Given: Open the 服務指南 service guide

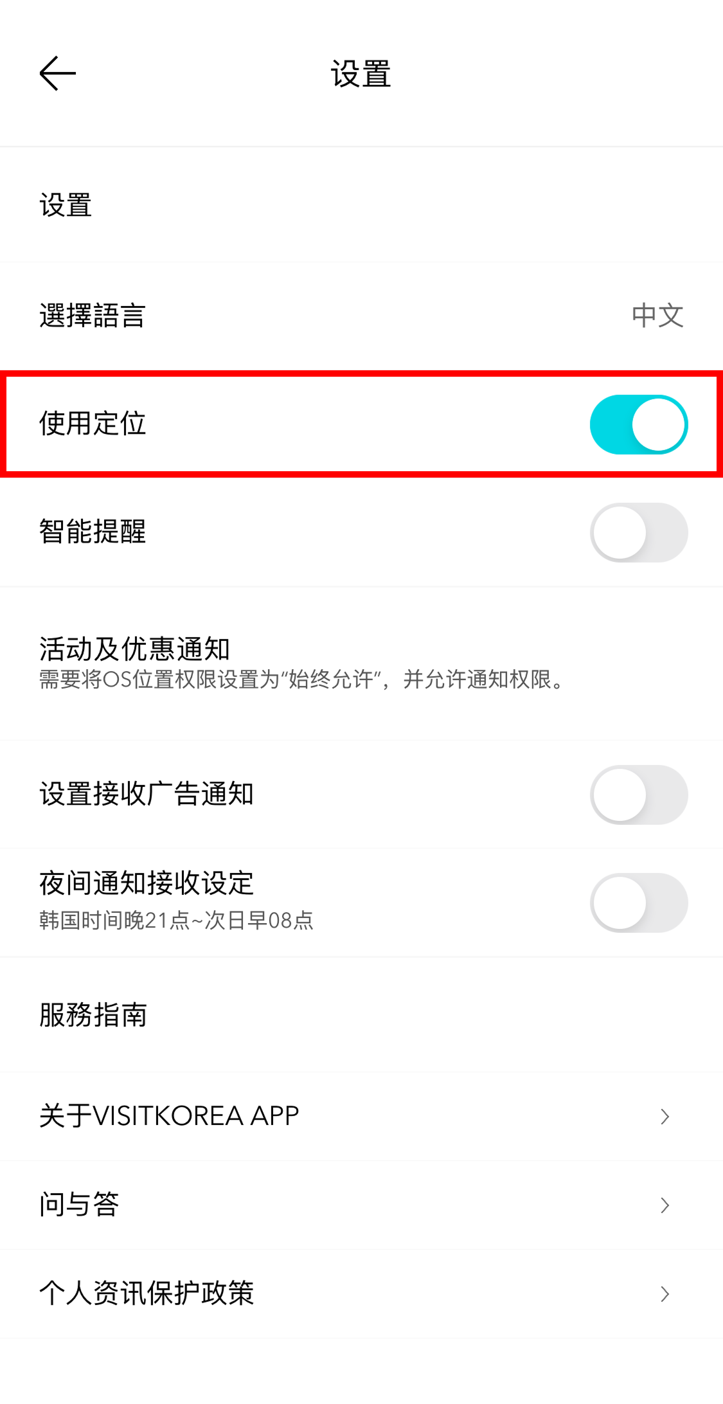Looking at the screenshot, I should tap(93, 1016).
